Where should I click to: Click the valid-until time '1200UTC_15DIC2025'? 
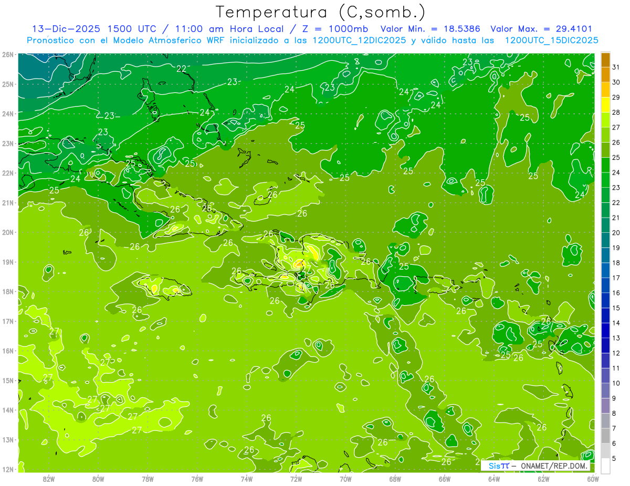[x=551, y=40]
